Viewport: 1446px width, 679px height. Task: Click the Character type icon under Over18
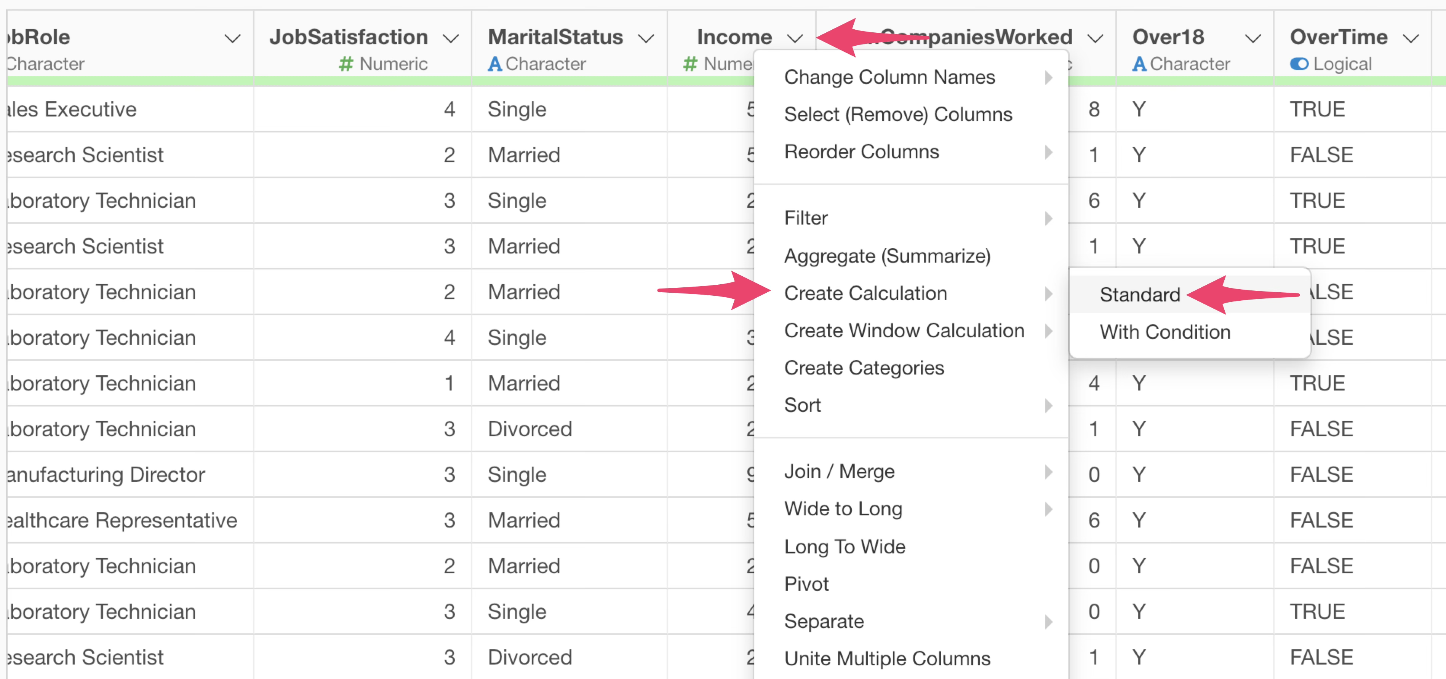pyautogui.click(x=1139, y=64)
